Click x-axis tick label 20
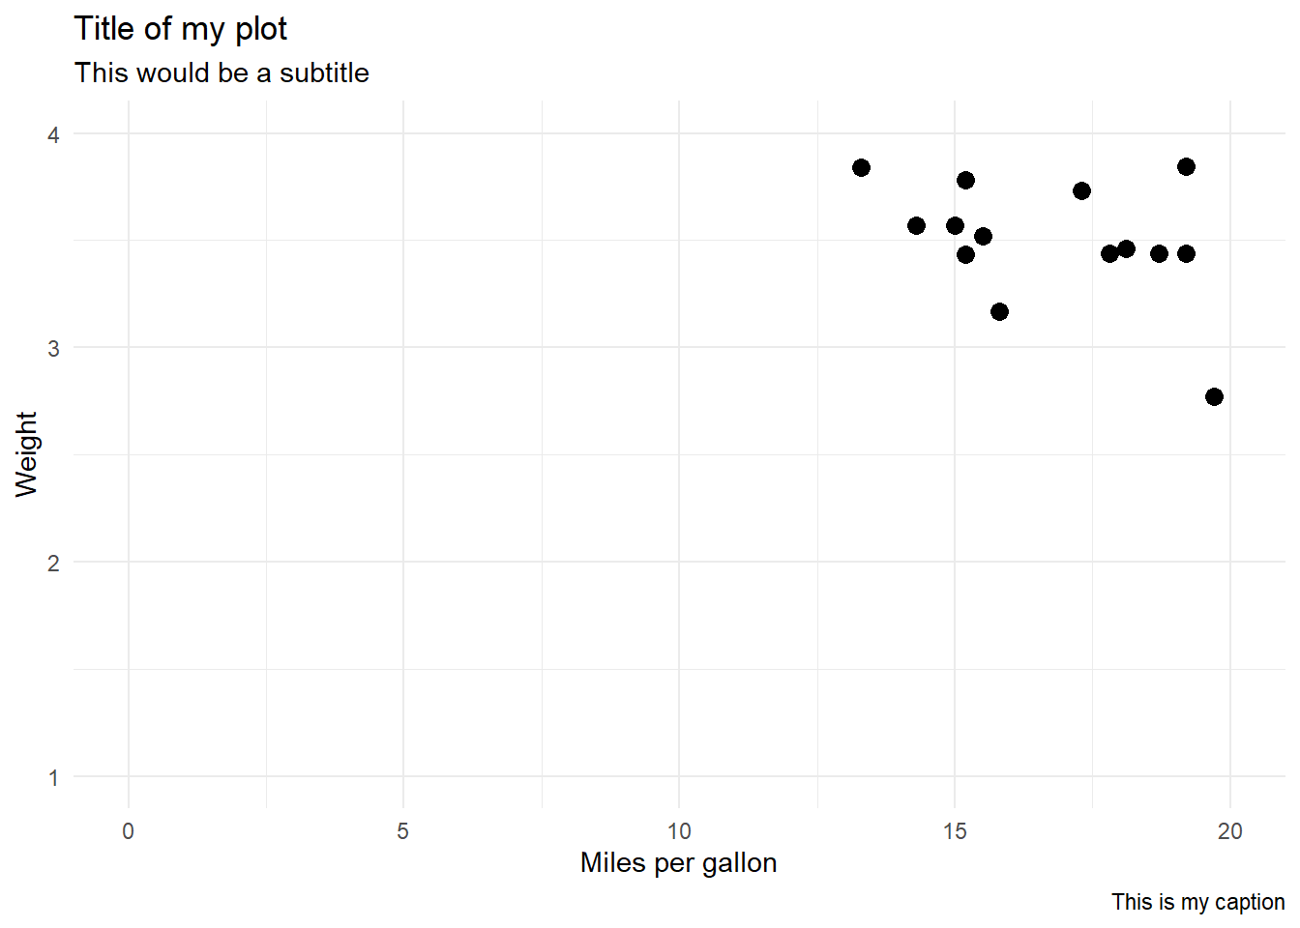The image size is (1300, 928). (x=1230, y=831)
